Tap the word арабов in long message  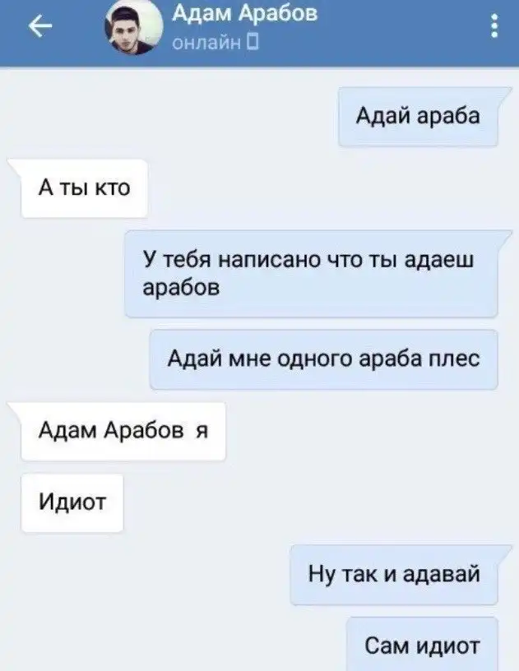181,288
